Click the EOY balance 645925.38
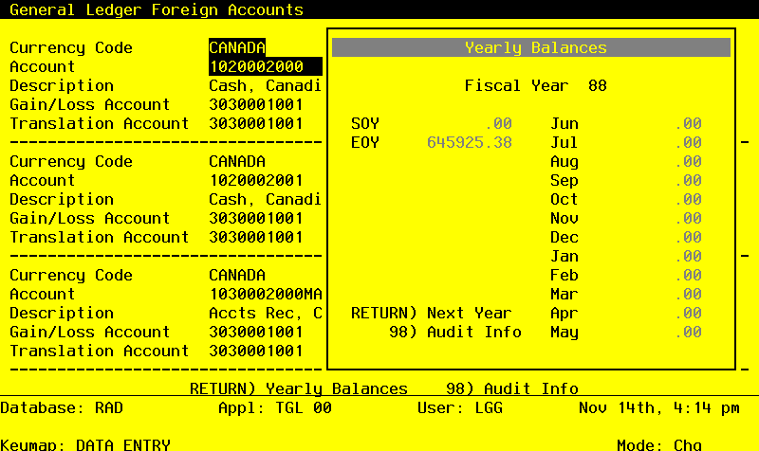The width and height of the screenshot is (759, 451). (469, 143)
